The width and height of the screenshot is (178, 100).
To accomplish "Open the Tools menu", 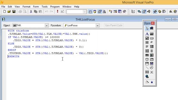I will 44,7.
